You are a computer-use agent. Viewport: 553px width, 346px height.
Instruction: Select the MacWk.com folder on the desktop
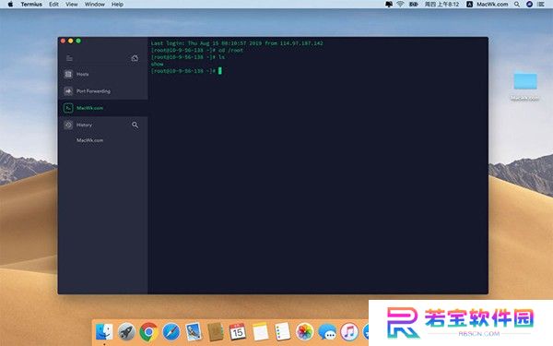point(525,86)
